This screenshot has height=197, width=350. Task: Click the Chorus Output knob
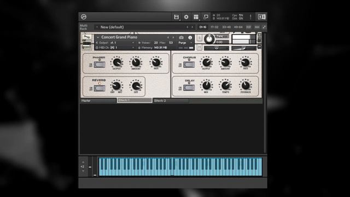[x=206, y=62]
